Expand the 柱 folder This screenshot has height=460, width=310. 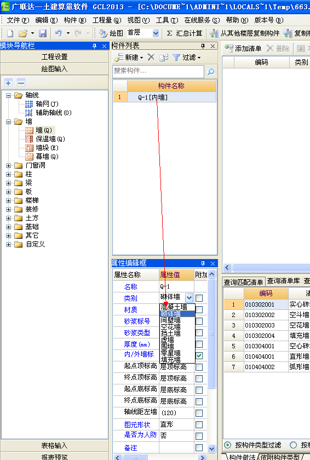pyautogui.click(x=9, y=174)
